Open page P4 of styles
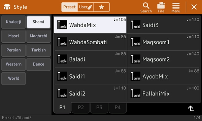Screen dimensions: 202x121 click(x=117, y=108)
